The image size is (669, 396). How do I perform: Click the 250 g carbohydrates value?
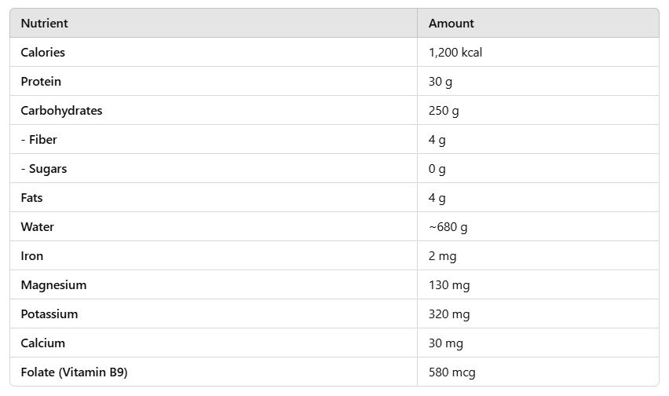(x=444, y=111)
